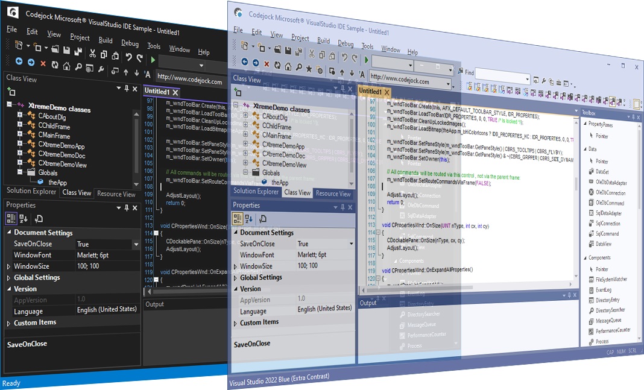
Task: Click Paste icon in blue window toolbar
Action: coord(332,55)
